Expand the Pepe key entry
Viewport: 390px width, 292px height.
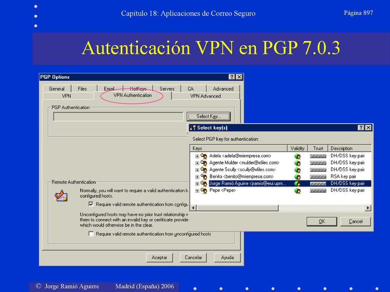[197, 191]
